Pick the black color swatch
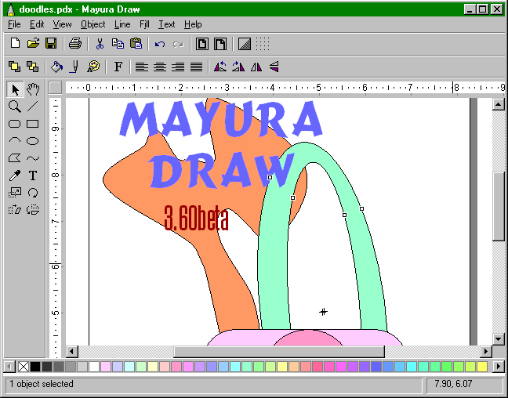 pyautogui.click(x=35, y=367)
